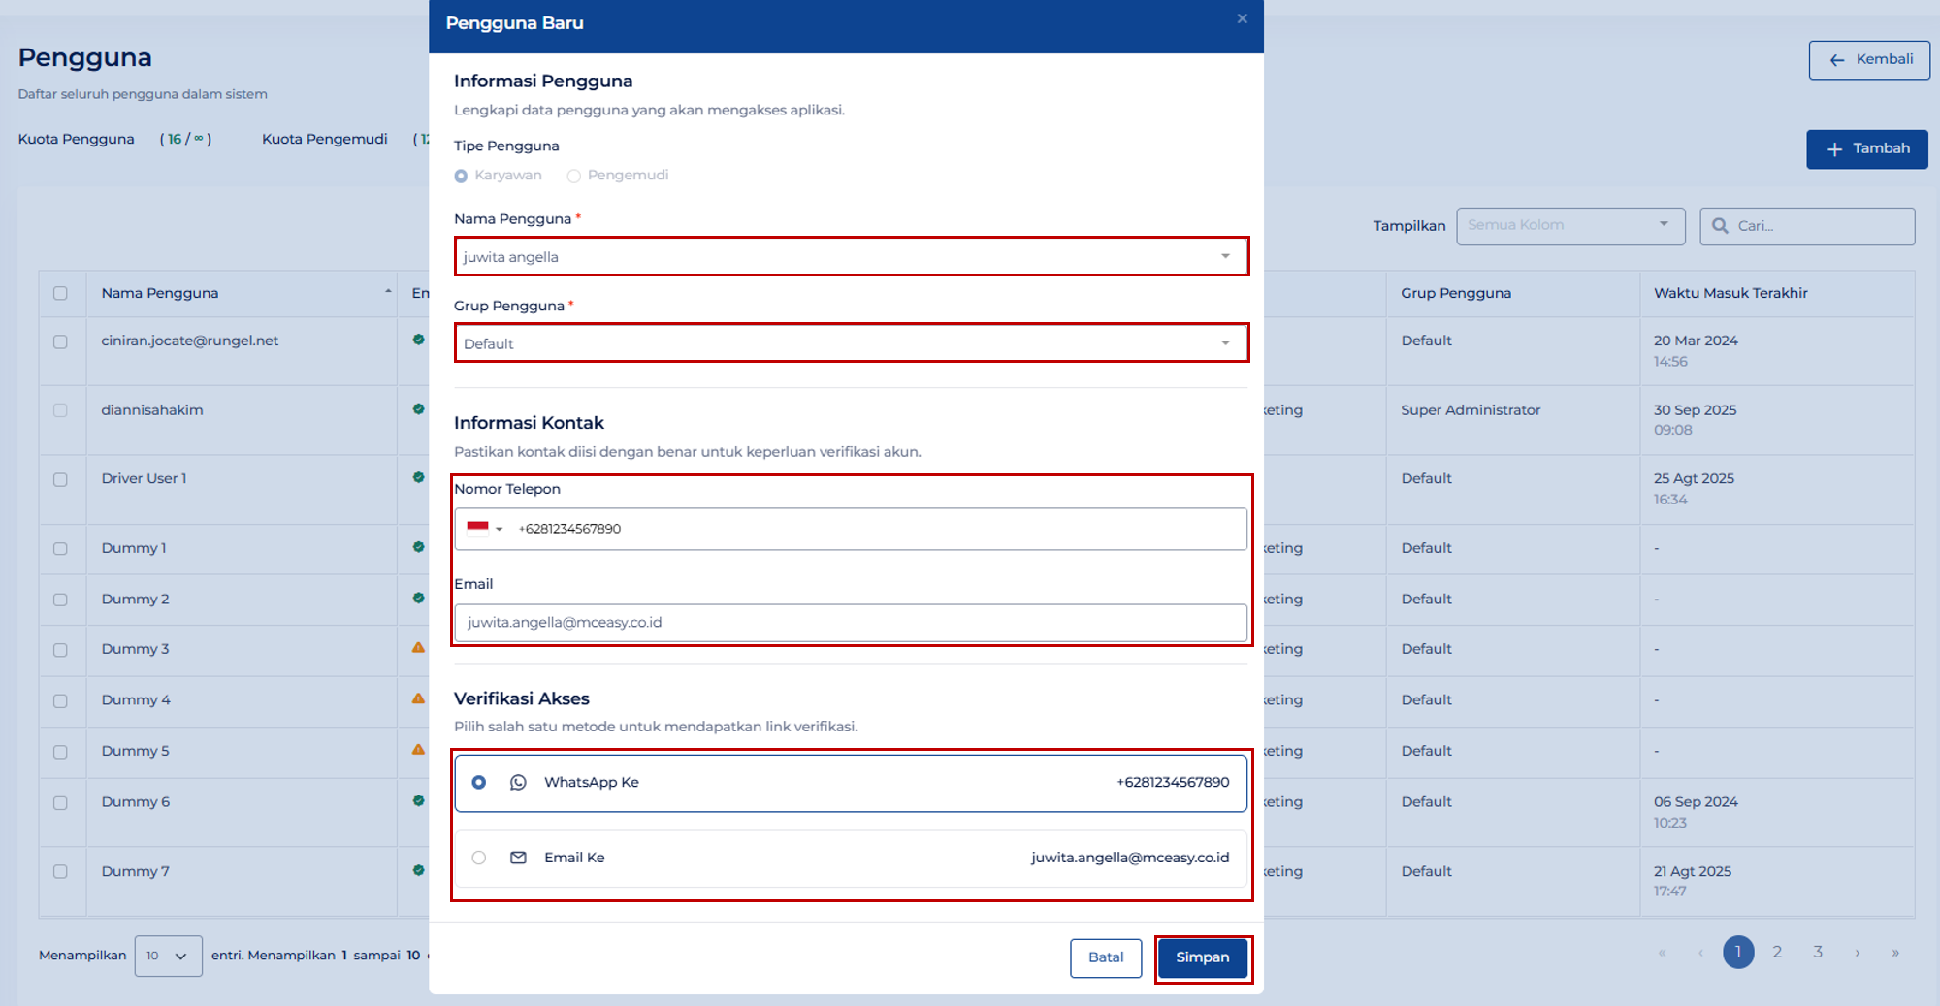Open the Nama Pengguna dropdown
The image size is (1940, 1006).
[x=851, y=257]
